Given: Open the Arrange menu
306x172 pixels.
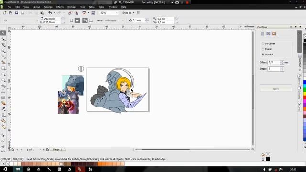Looking at the screenshot, I should tap(48, 7).
